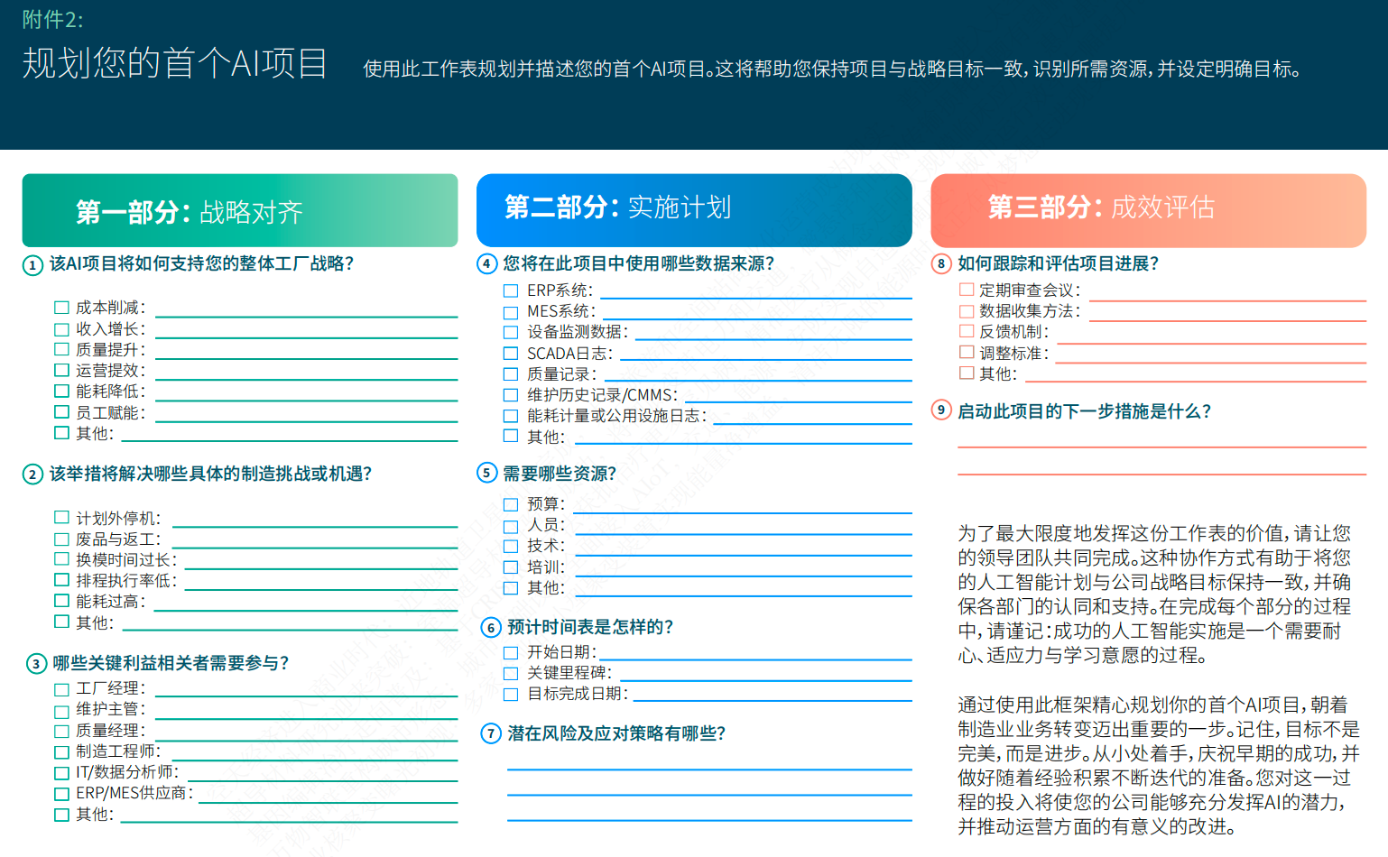Screen dimensions: 1388x857
Task: Tick the ERP/MES供应商 checkbox
Action: 61,794
